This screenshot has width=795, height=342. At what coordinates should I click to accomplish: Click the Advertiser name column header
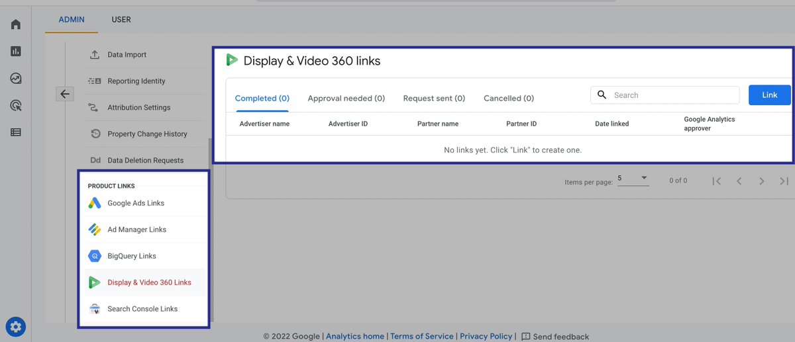point(264,124)
